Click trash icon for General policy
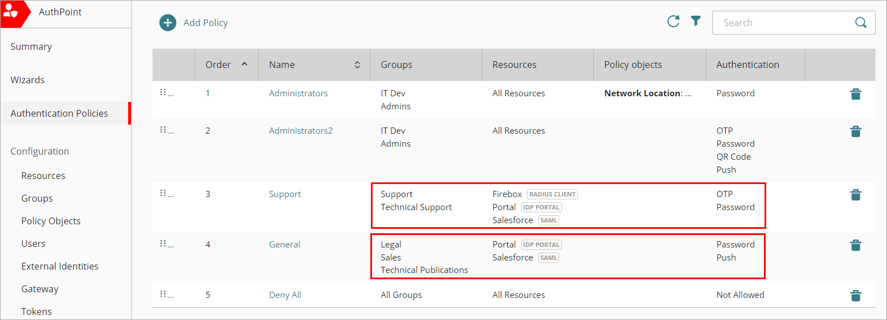 pyautogui.click(x=856, y=246)
